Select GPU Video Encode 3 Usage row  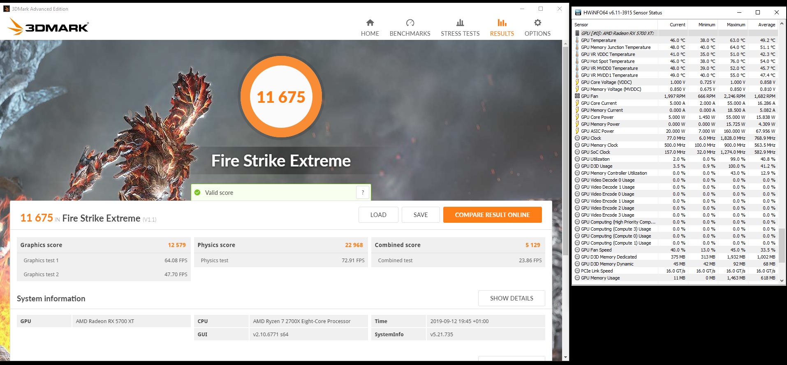click(x=675, y=215)
